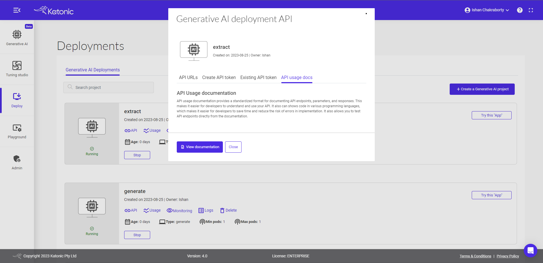Open Terms & Conditions link
The image size is (543, 263).
pyautogui.click(x=475, y=256)
